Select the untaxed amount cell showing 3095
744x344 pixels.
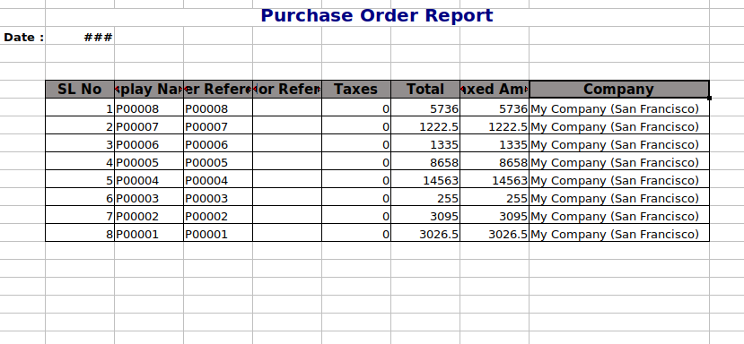[495, 216]
